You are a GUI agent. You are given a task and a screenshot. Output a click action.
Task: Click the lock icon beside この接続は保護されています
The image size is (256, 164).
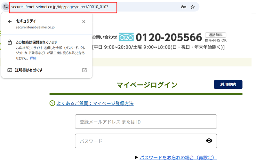pyautogui.click(x=10, y=42)
